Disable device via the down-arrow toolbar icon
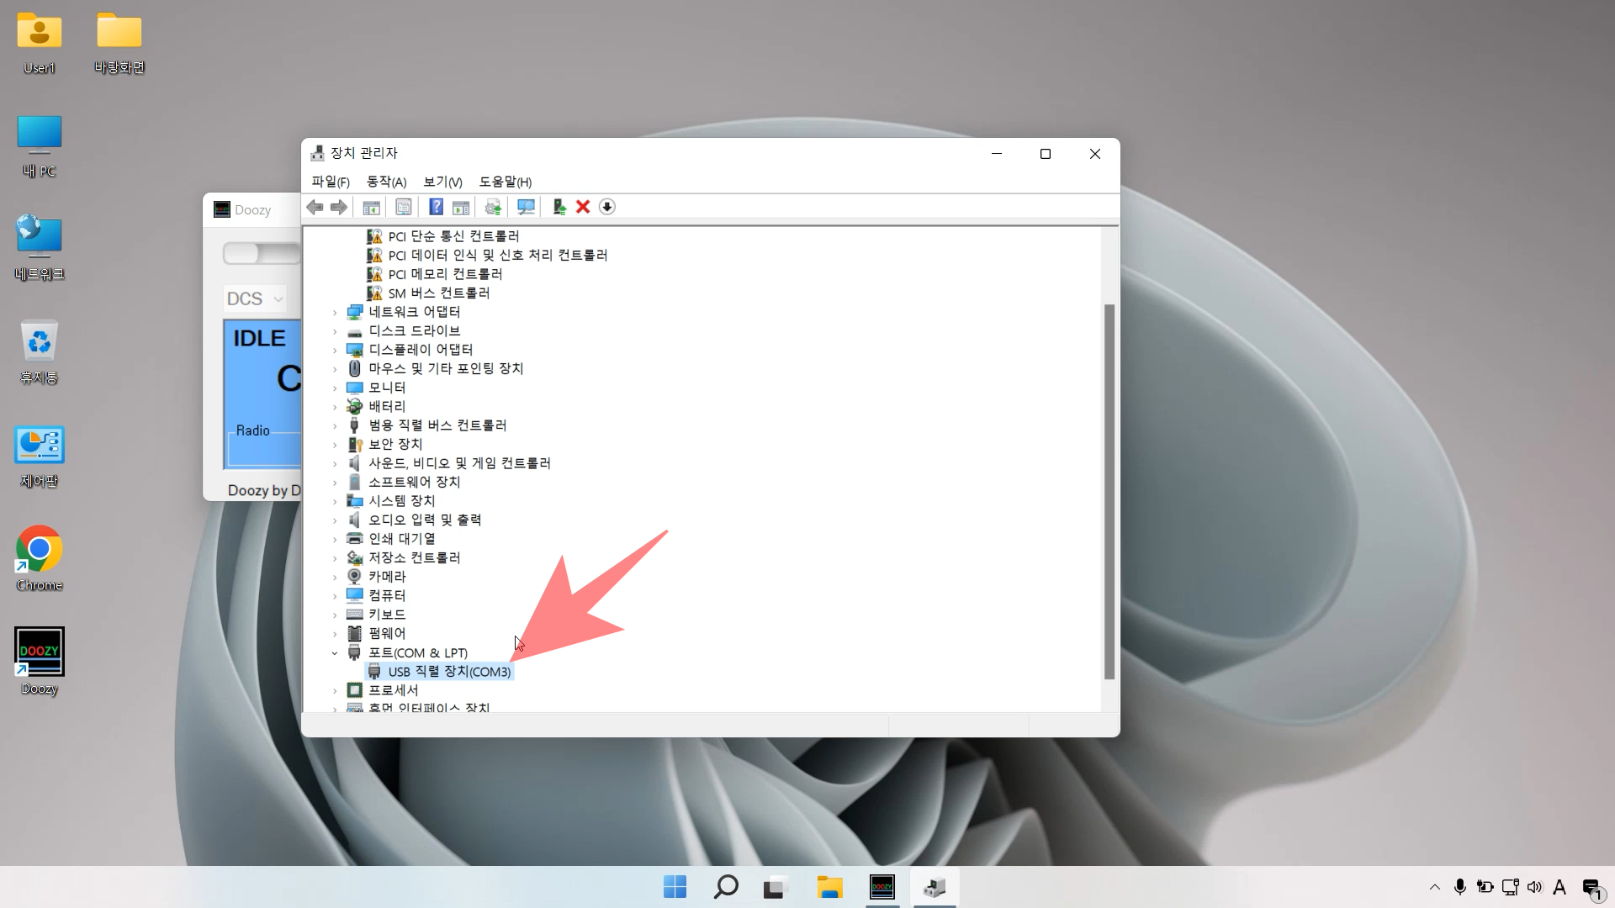The image size is (1615, 908). pyautogui.click(x=607, y=207)
